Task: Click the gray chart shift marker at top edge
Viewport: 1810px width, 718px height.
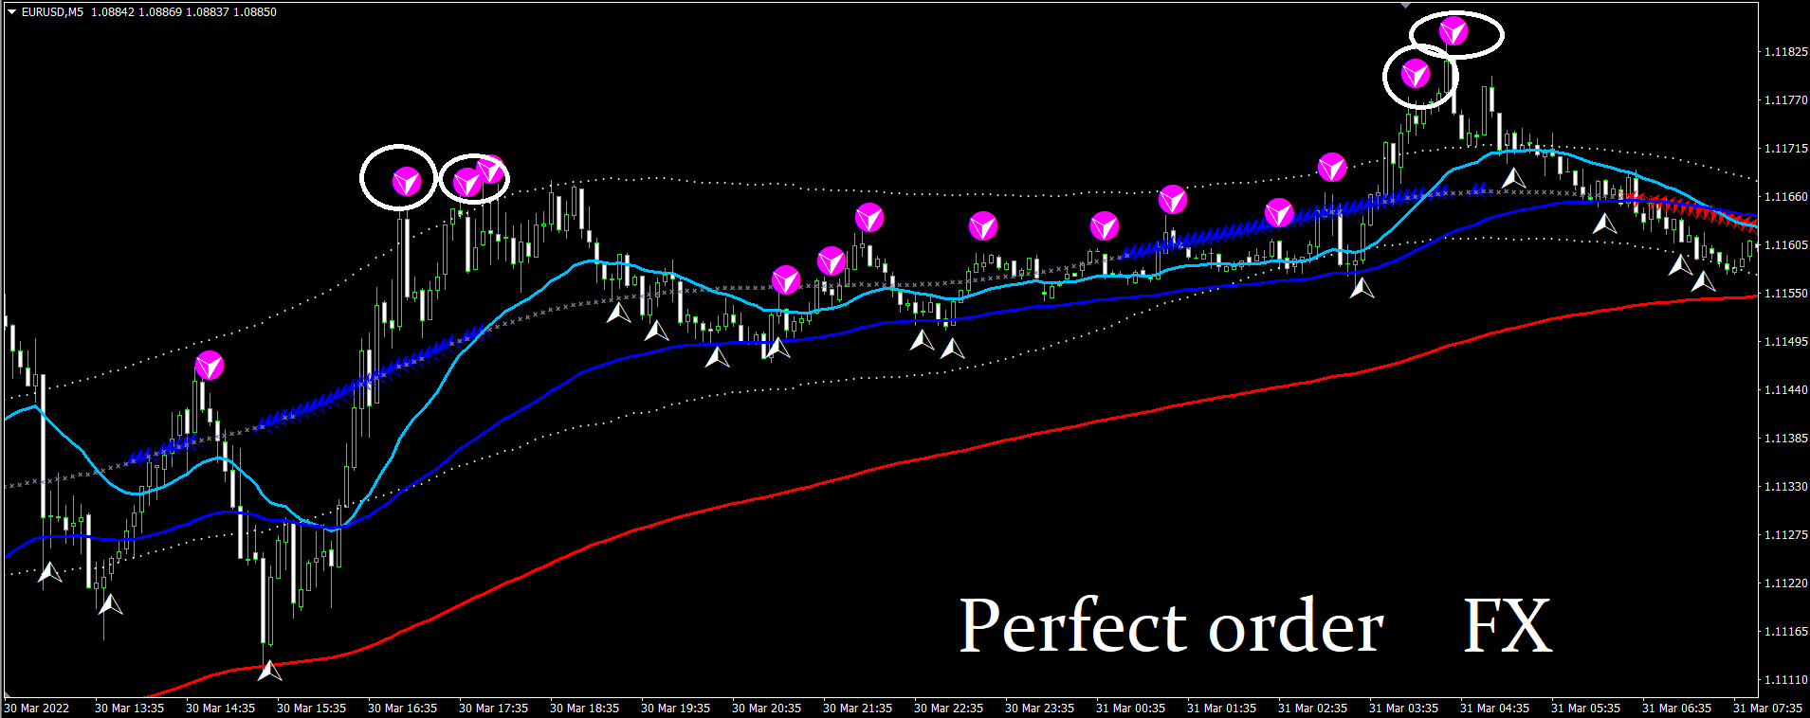Action: coord(1406,5)
